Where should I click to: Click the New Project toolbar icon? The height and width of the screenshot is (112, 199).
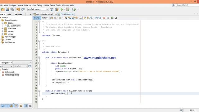pyautogui.click(x=3, y=9)
